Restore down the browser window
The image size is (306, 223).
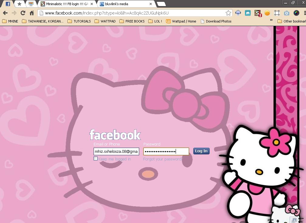pos(293,3)
